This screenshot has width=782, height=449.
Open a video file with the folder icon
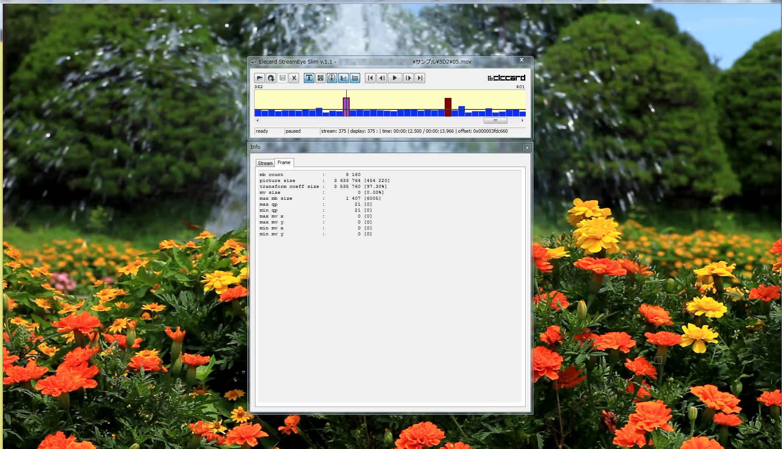point(259,78)
